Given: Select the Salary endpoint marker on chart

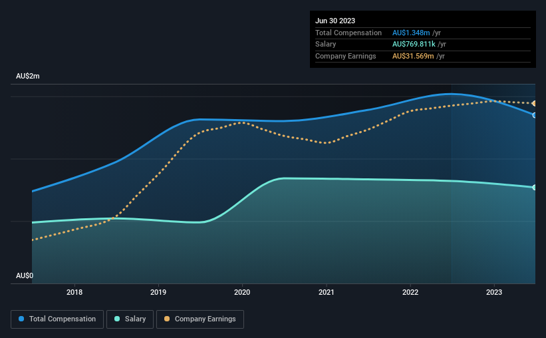Looking at the screenshot, I should pos(535,188).
